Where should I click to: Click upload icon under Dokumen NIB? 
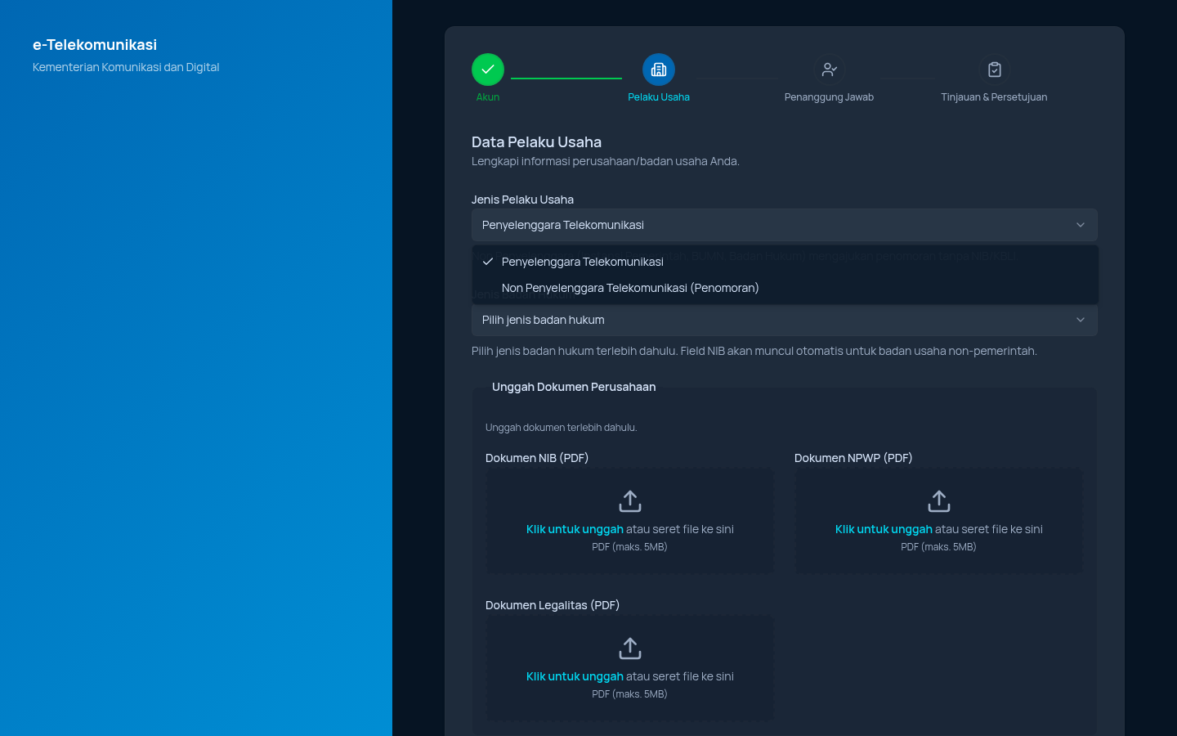(630, 500)
